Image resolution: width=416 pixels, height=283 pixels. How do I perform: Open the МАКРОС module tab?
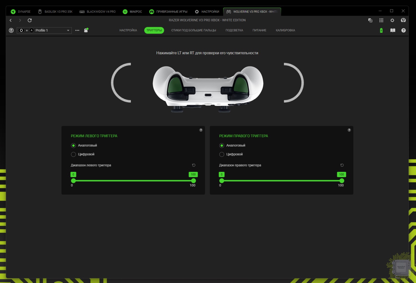pos(133,12)
